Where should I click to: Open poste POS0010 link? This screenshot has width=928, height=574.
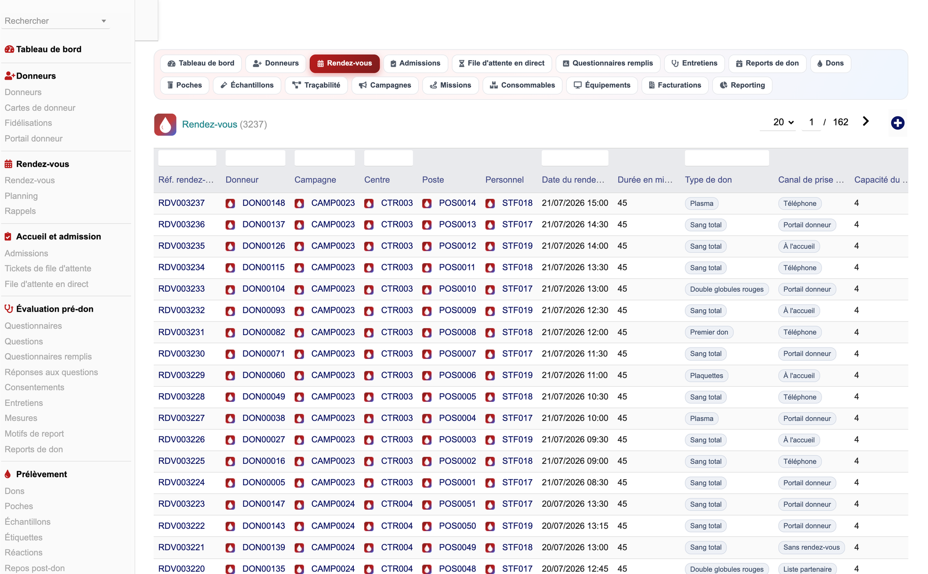point(457,289)
